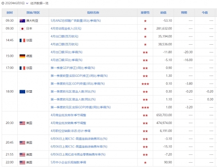Click the star for 4月出口额(百万欧元)
This screenshot has width=217, height=167.
pyautogui.click(x=145, y=36)
